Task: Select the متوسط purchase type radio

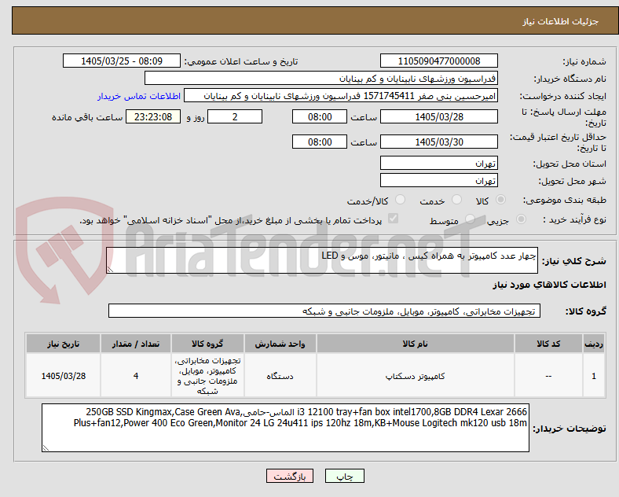Action: [x=470, y=219]
